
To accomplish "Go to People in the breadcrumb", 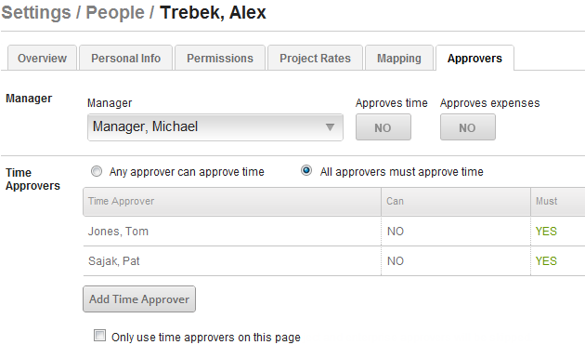I will click(115, 12).
